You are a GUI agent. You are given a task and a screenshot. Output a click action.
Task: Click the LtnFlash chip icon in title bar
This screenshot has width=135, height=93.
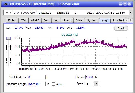coord(6,4)
